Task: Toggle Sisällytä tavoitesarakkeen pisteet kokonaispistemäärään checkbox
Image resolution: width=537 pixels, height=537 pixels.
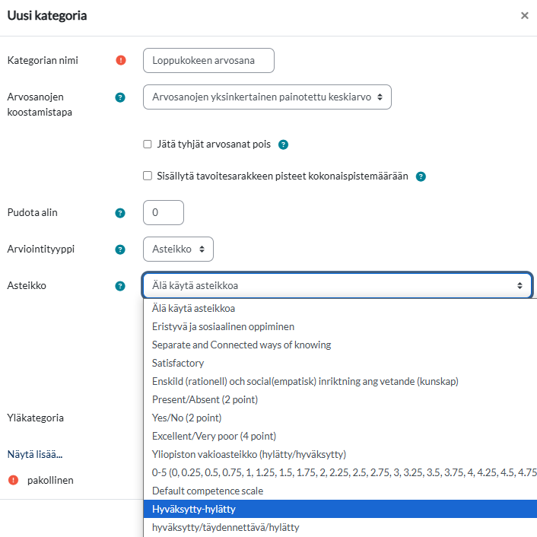Action: tap(148, 176)
